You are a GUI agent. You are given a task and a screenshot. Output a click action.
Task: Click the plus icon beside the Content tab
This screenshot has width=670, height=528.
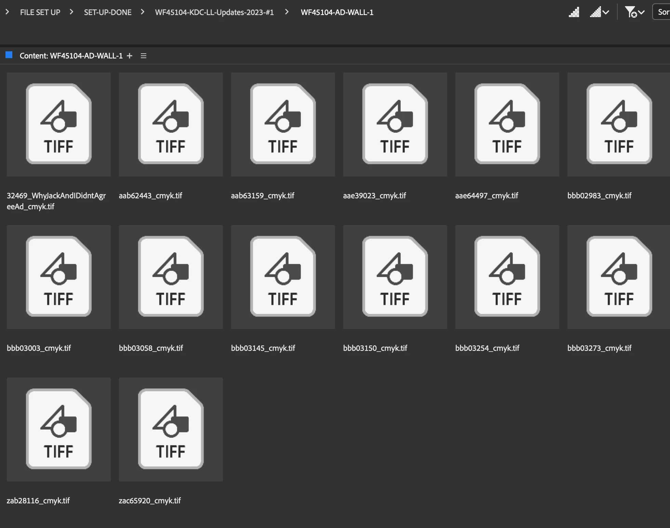[x=130, y=56]
